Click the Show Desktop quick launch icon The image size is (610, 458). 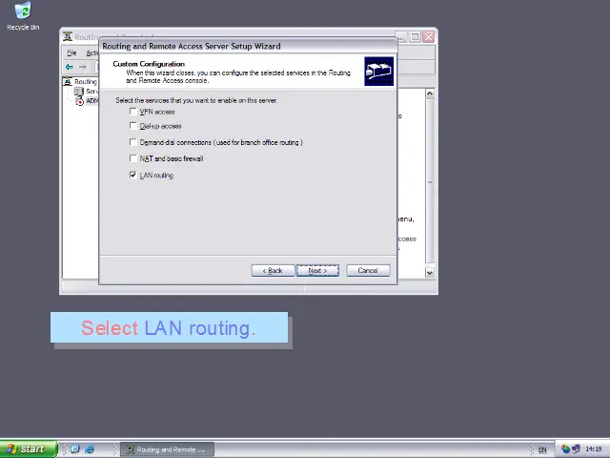pos(75,449)
